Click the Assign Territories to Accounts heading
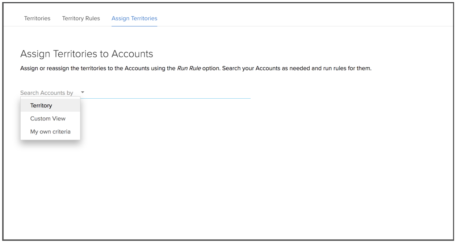Screen dimensions: 457x243 coord(87,54)
